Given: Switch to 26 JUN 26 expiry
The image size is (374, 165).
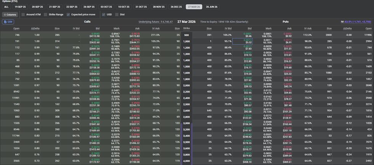Looking at the screenshot, I should point(212,7).
